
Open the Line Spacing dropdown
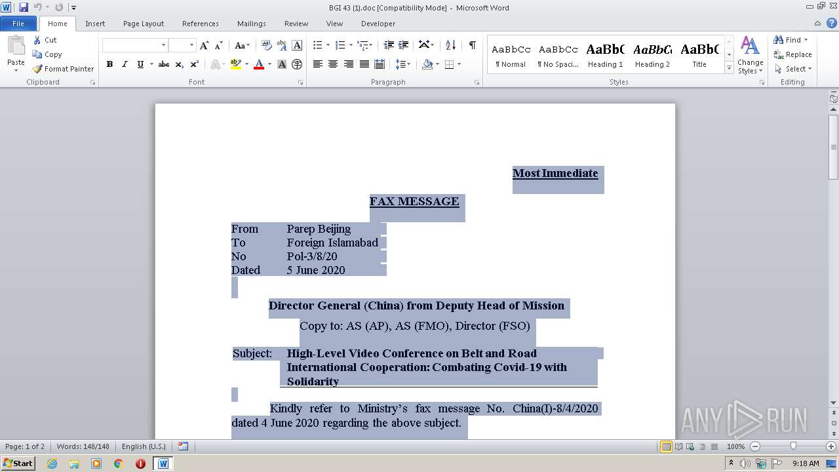[x=402, y=64]
